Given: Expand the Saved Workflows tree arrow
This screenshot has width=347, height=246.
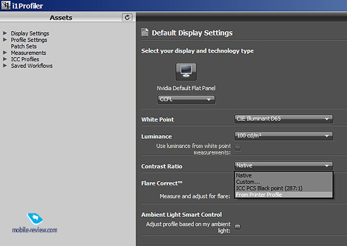Looking at the screenshot, I should 5,66.
